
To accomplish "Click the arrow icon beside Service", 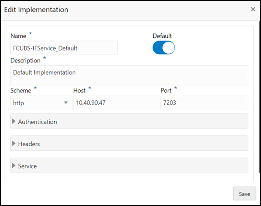I will coord(14,165).
